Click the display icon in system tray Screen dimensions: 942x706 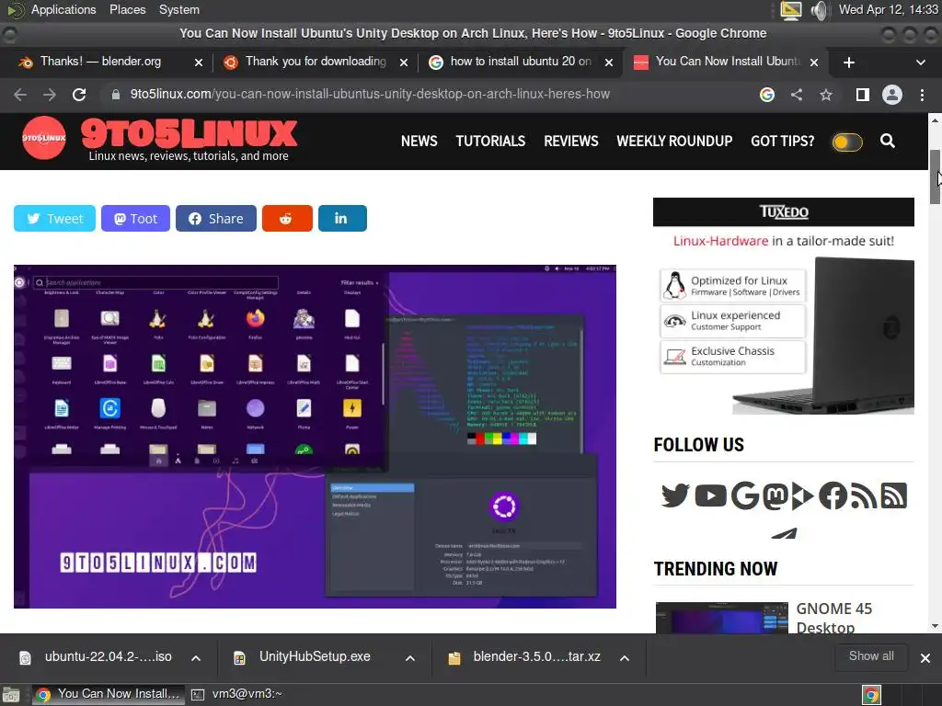click(790, 9)
